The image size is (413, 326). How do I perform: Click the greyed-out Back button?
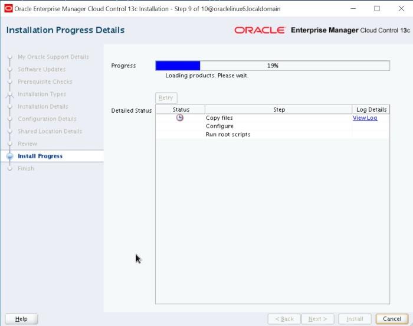point(284,318)
